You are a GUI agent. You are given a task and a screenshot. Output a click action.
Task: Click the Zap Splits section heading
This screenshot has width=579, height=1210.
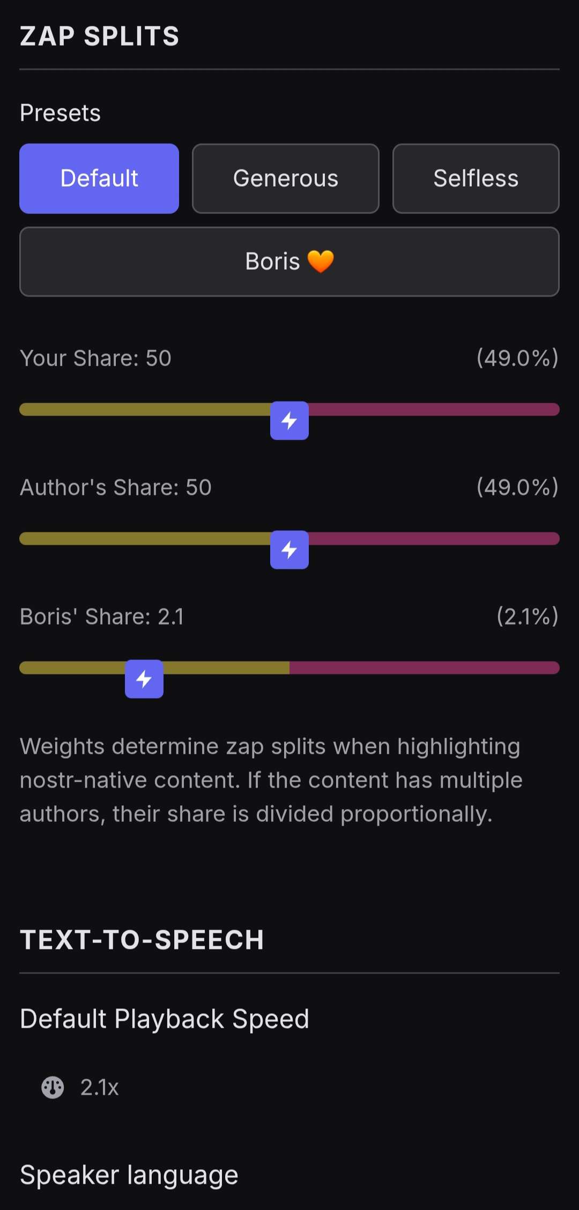99,36
